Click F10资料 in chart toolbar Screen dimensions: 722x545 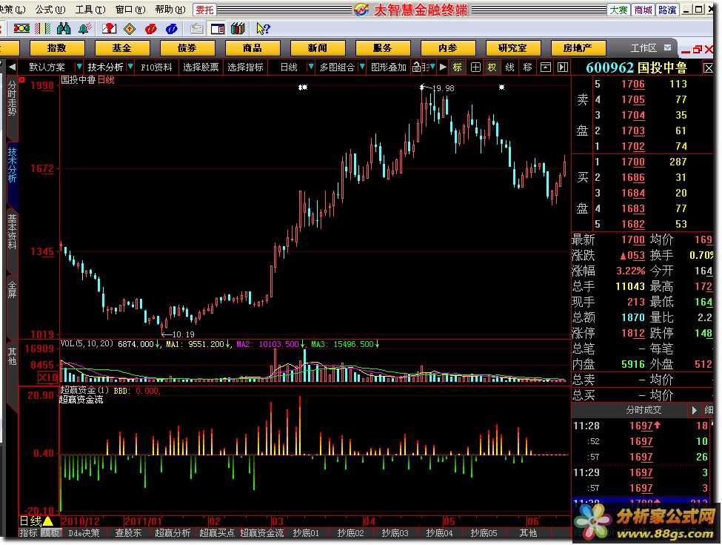point(156,67)
